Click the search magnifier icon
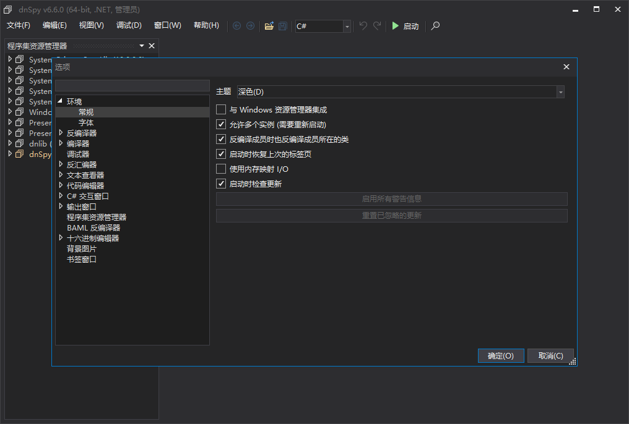 click(435, 26)
